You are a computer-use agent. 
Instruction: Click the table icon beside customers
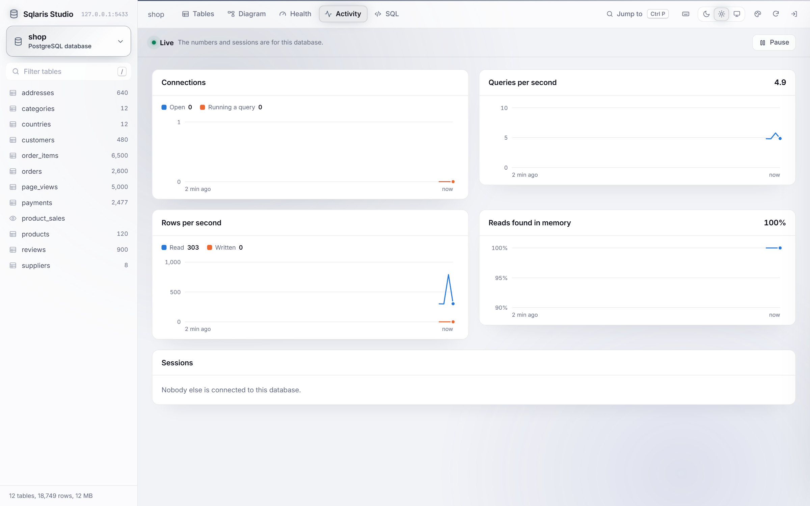coord(13,140)
